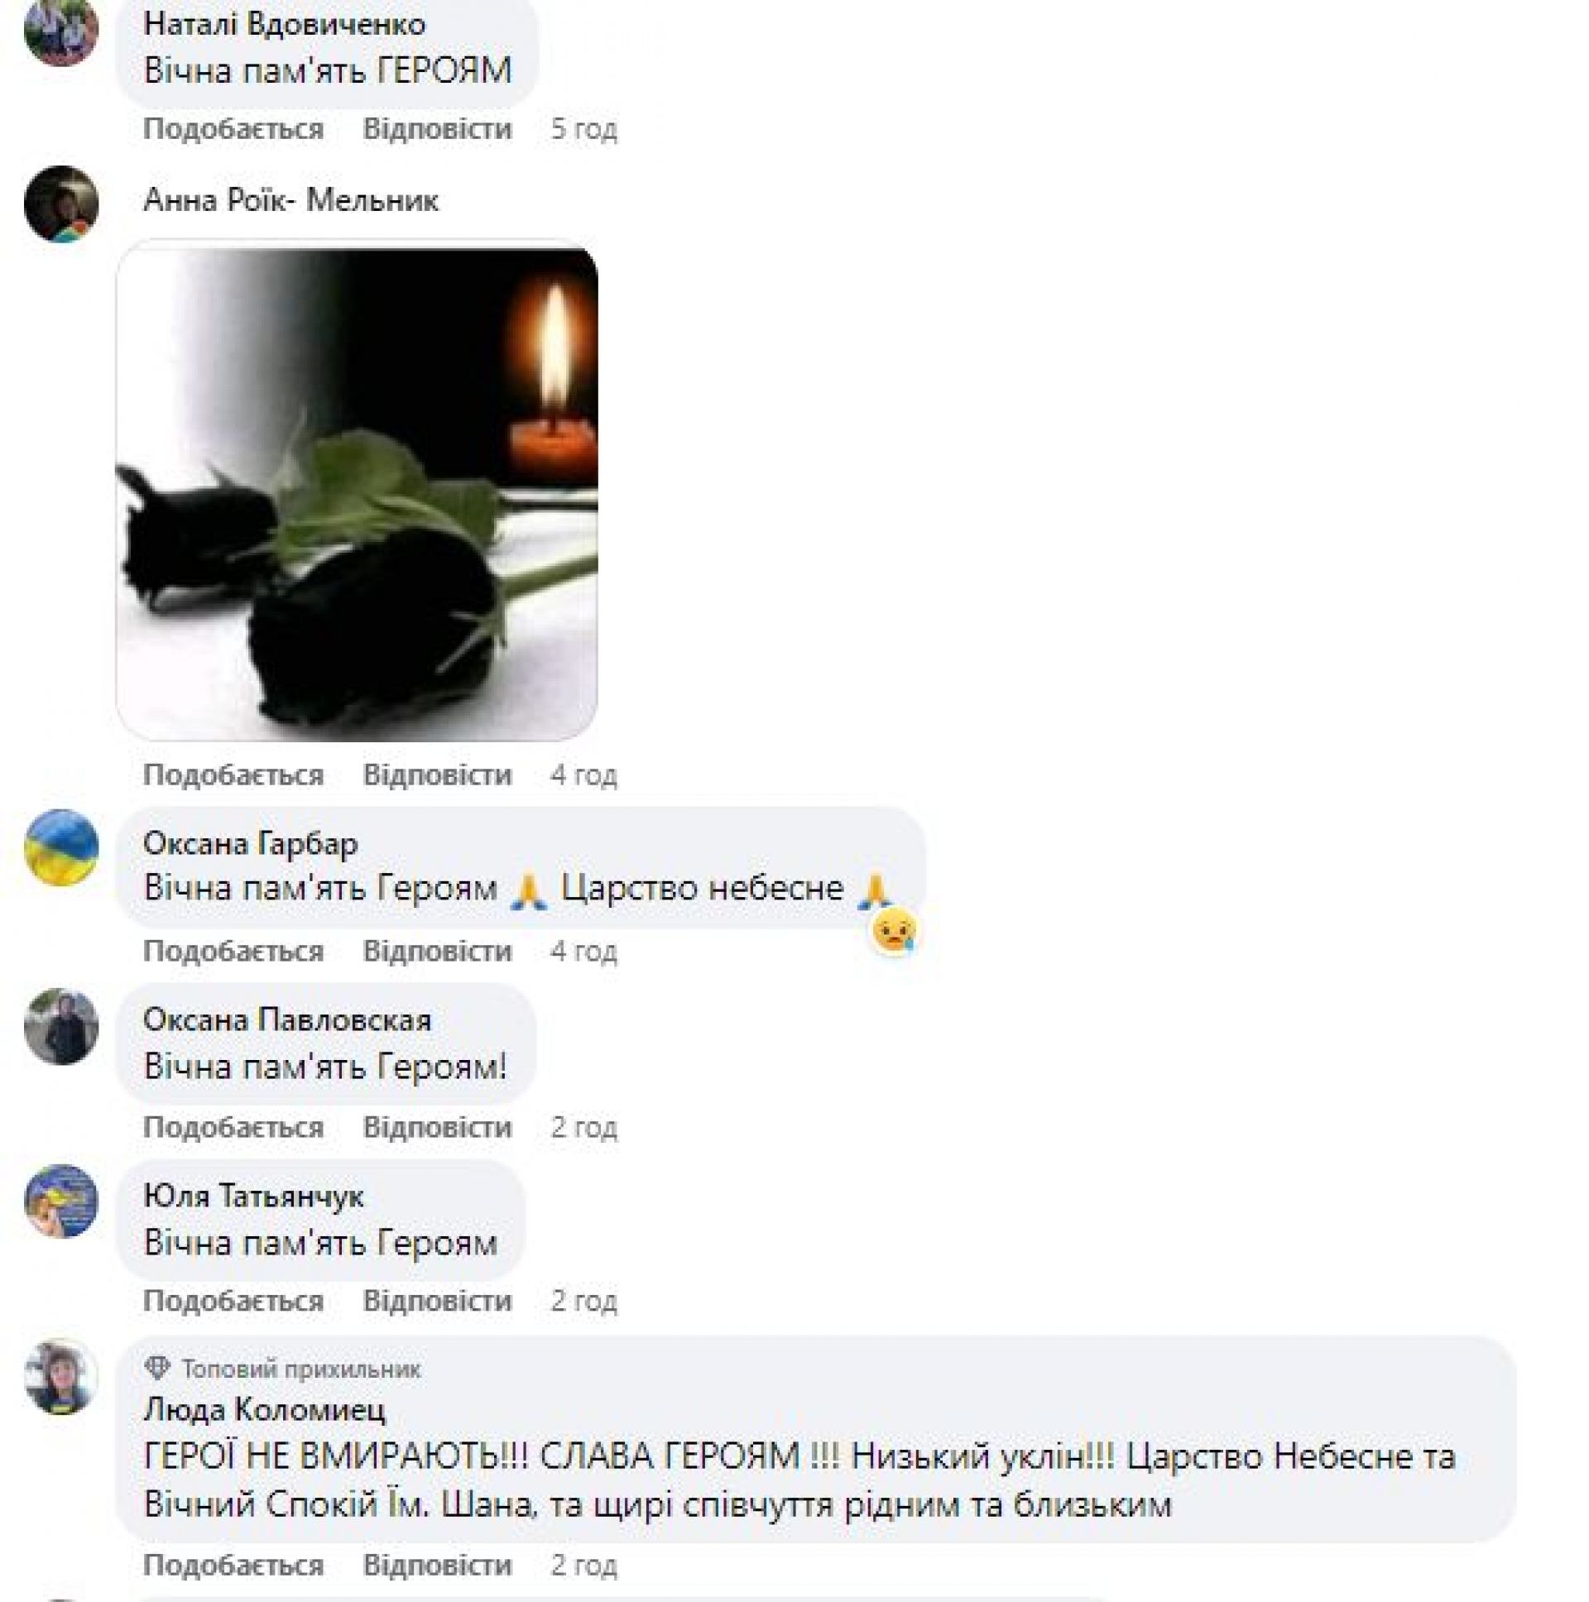Open Наталі Вдовиченко's profile avatar
Viewport: 1589px width, 1602px height.
coord(61,30)
